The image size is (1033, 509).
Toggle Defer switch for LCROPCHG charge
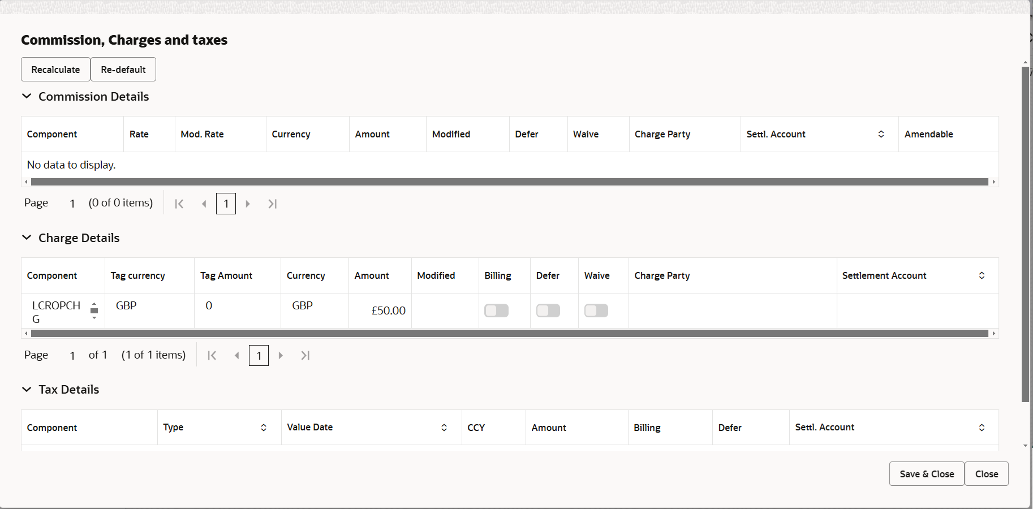548,310
